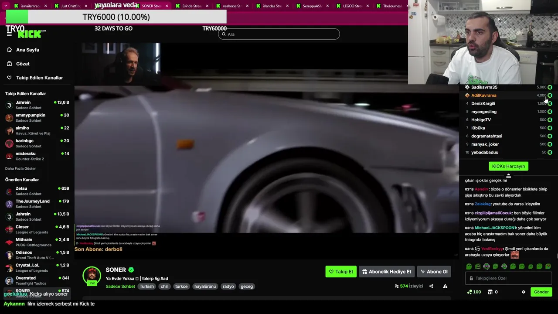Image resolution: width=558 pixels, height=314 pixels.
Task: Open aimiho channel in sidebar
Action: [x=37, y=130]
